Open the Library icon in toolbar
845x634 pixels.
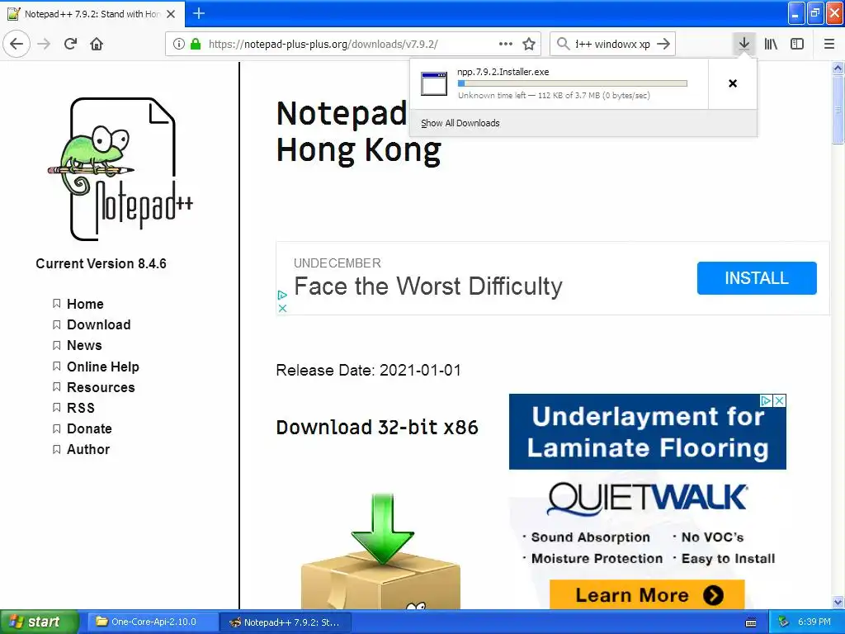(x=771, y=44)
